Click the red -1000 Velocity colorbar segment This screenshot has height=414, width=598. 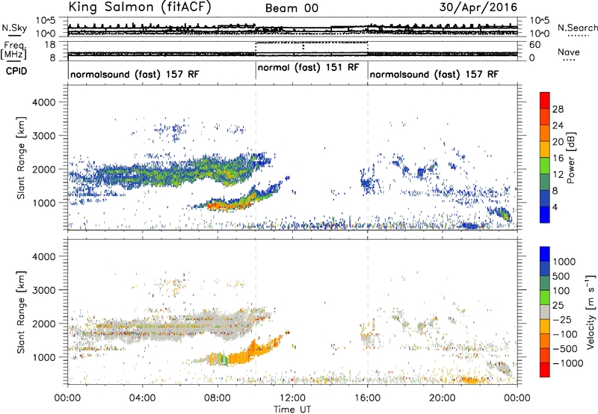pyautogui.click(x=545, y=370)
